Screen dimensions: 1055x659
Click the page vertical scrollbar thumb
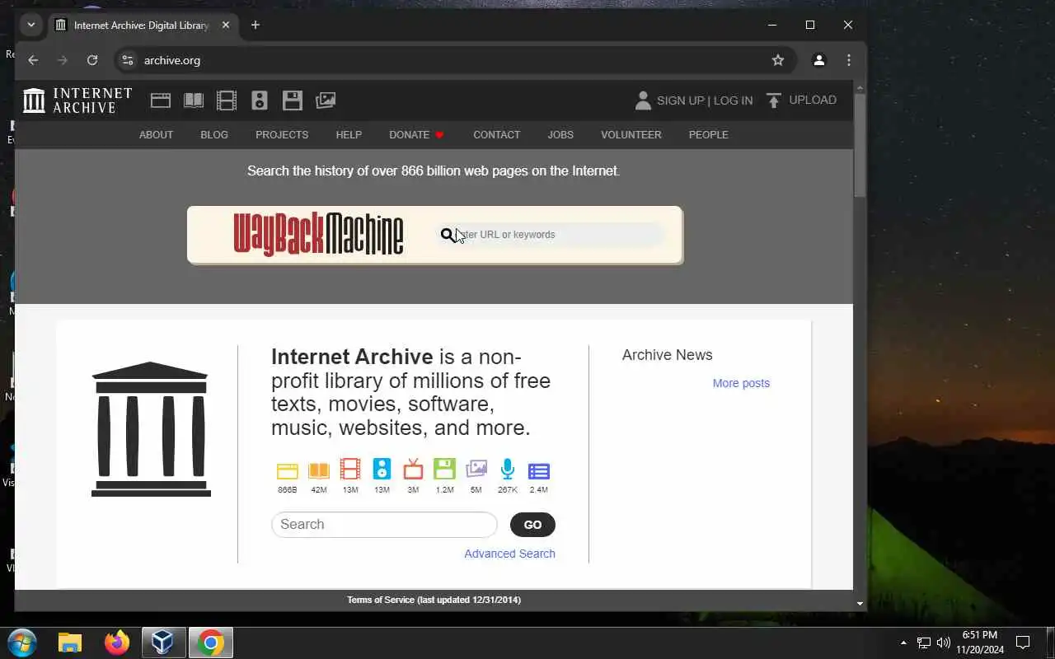click(x=860, y=144)
